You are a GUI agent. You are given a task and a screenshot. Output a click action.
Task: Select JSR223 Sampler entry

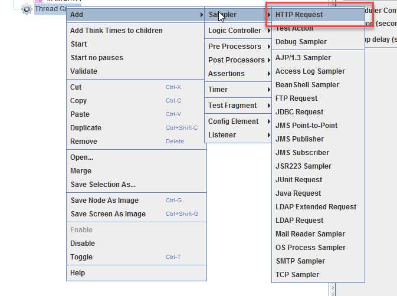pyautogui.click(x=303, y=166)
